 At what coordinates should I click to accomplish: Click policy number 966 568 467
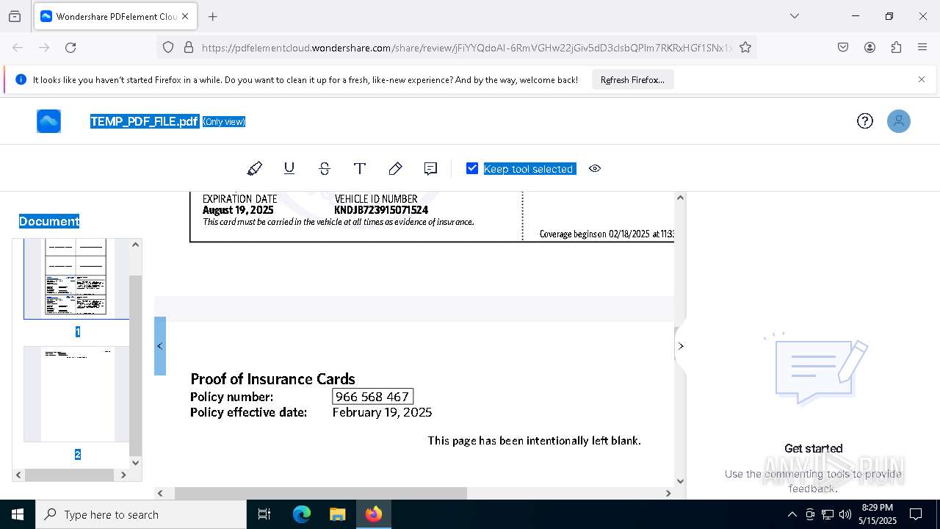click(x=372, y=397)
